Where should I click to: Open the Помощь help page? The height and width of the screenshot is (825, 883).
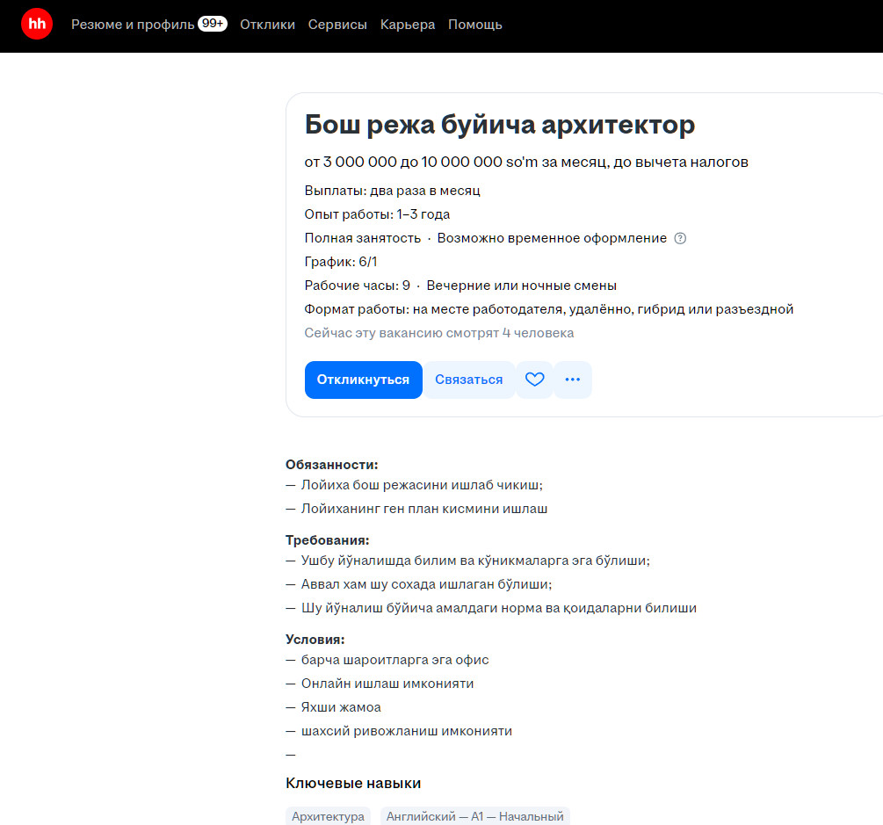coord(475,25)
